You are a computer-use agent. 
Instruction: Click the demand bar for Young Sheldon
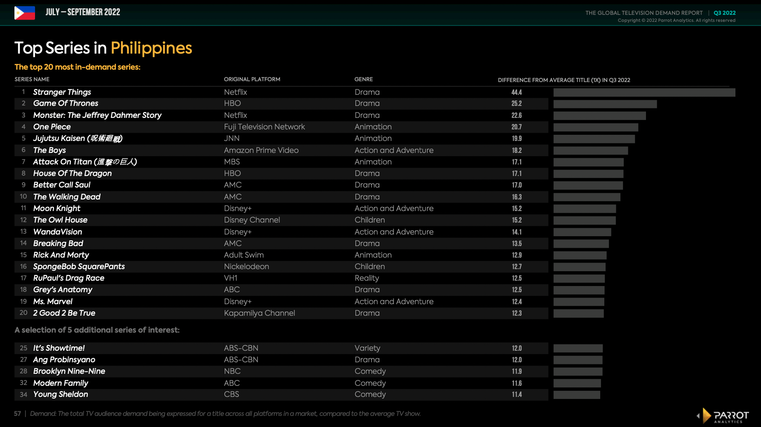(x=577, y=395)
